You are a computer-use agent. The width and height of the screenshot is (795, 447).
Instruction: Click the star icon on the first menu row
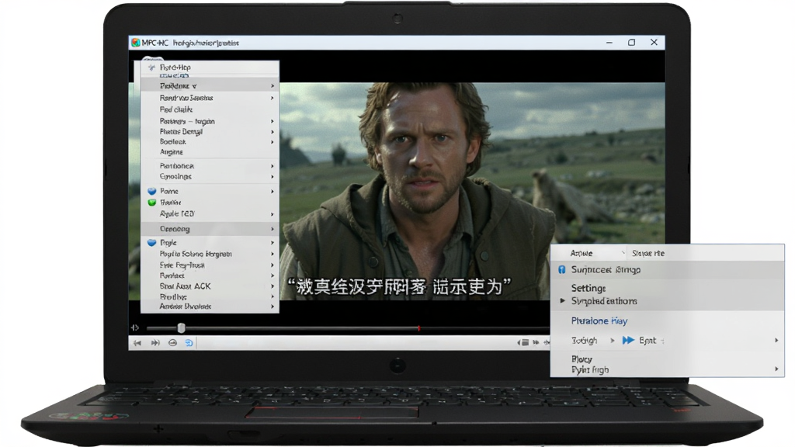click(x=151, y=68)
